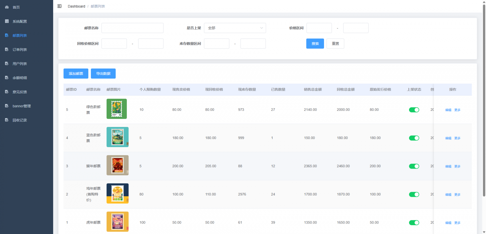Click the 用户列表 sidebar icon
The image size is (486, 234).
pyautogui.click(x=7, y=63)
